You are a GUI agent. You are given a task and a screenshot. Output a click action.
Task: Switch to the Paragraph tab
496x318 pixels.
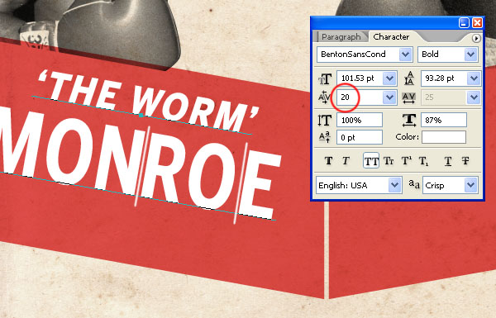pyautogui.click(x=341, y=36)
